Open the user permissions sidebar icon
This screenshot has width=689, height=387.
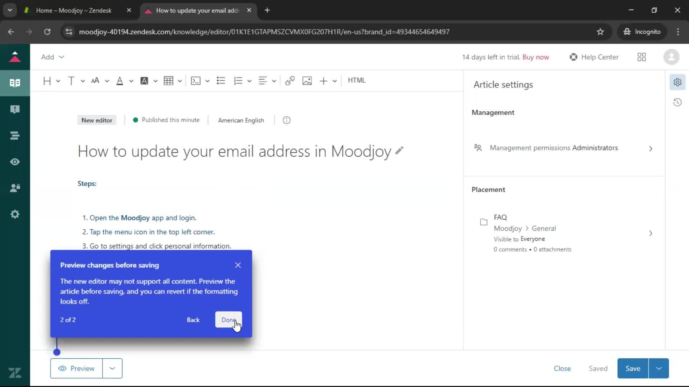click(x=15, y=188)
